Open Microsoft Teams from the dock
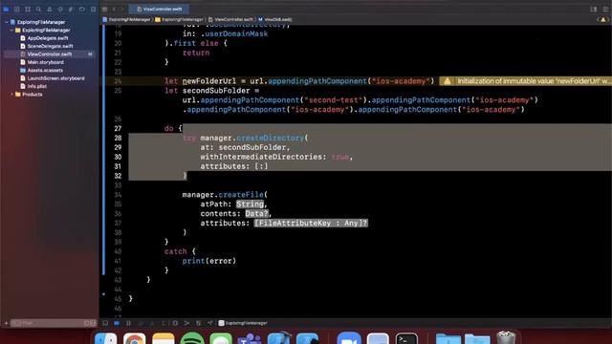 [250, 338]
